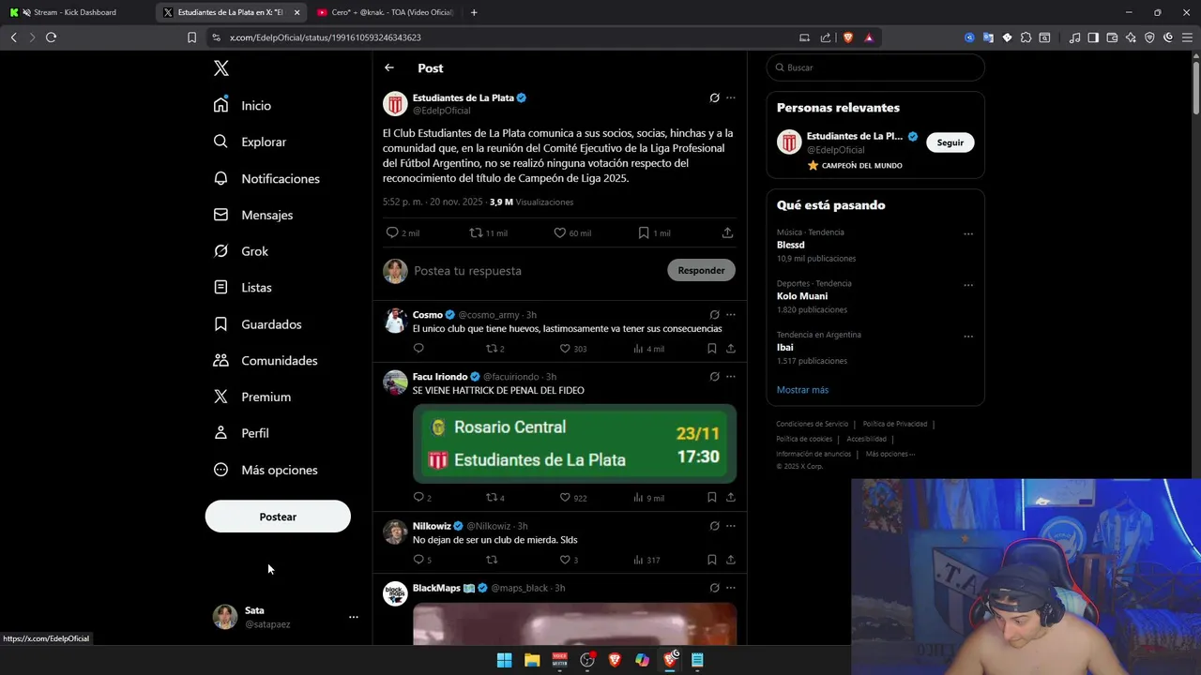Repost Cosmo's reply with 2 reposts

(x=491, y=349)
